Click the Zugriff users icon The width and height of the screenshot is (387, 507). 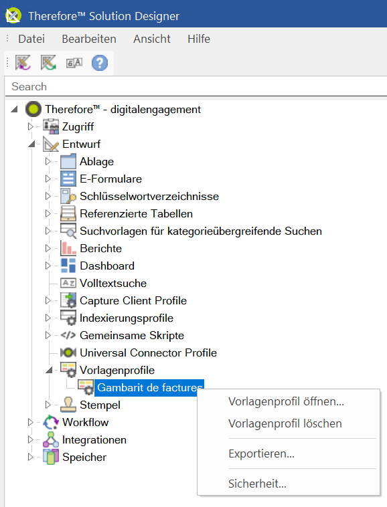pos(51,126)
